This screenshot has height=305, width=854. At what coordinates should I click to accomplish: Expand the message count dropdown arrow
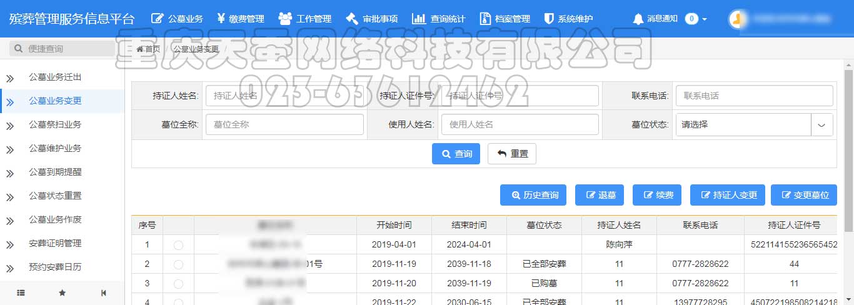tap(705, 19)
